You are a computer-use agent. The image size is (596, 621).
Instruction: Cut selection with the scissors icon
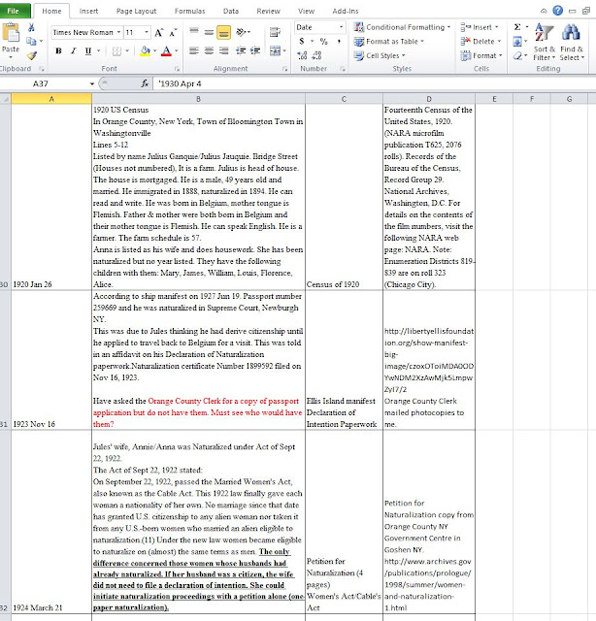(31, 27)
